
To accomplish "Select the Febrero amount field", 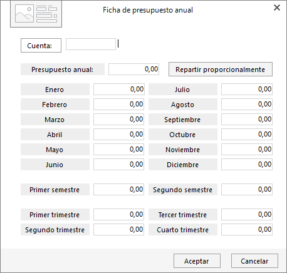I will point(119,104).
